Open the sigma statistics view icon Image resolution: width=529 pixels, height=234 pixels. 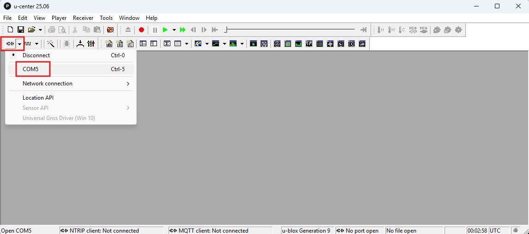(167, 44)
